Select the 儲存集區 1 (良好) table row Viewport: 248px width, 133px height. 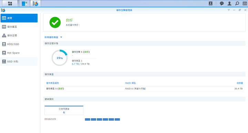click(144, 89)
